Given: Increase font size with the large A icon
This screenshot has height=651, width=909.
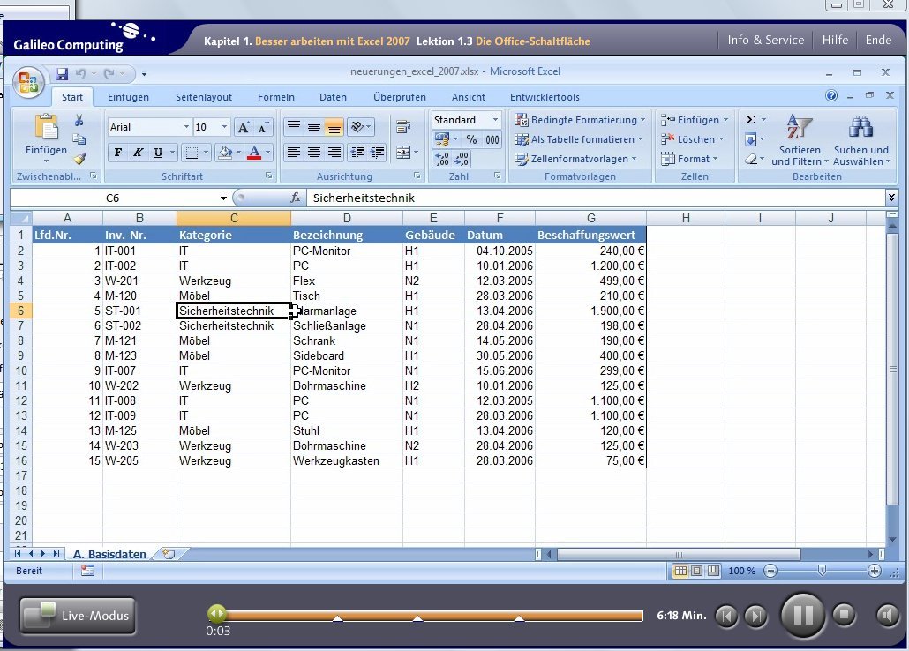Looking at the screenshot, I should pos(244,127).
